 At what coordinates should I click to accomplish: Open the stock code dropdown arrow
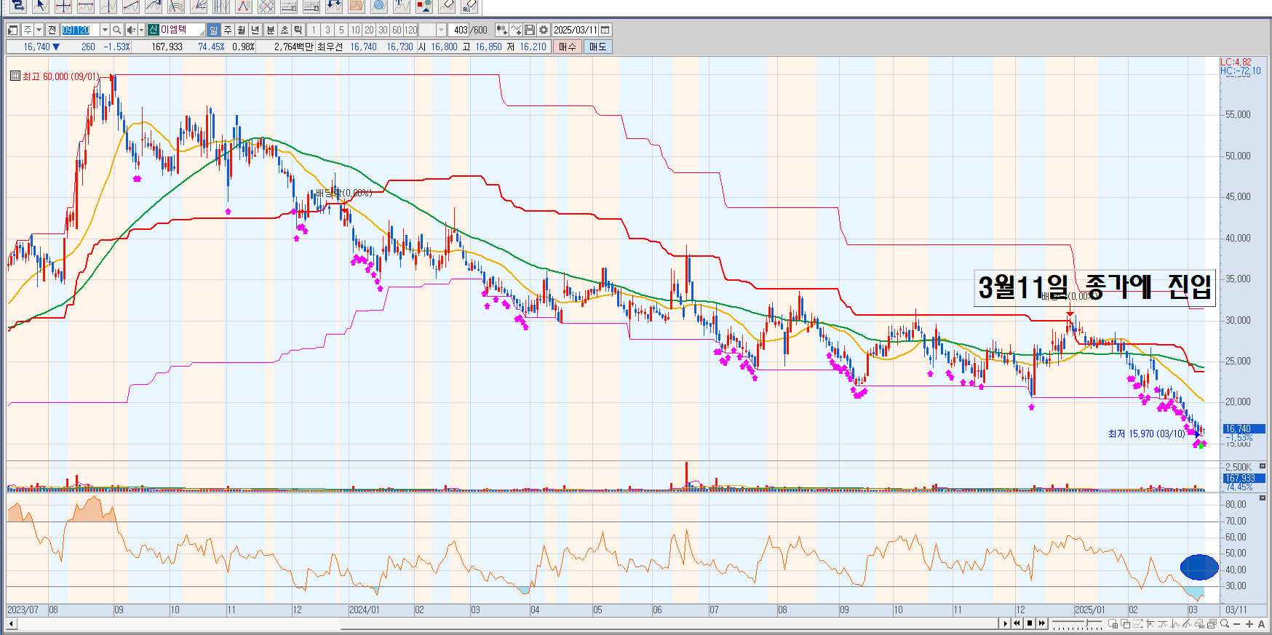coord(105,30)
